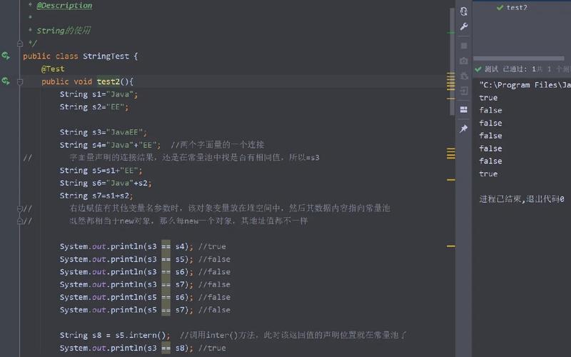Click the comment //两个字面量的一个连接

coord(218,145)
